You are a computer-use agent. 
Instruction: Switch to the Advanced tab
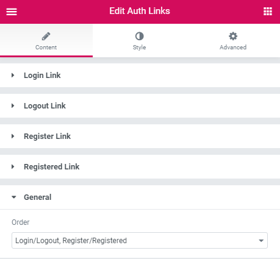[233, 41]
